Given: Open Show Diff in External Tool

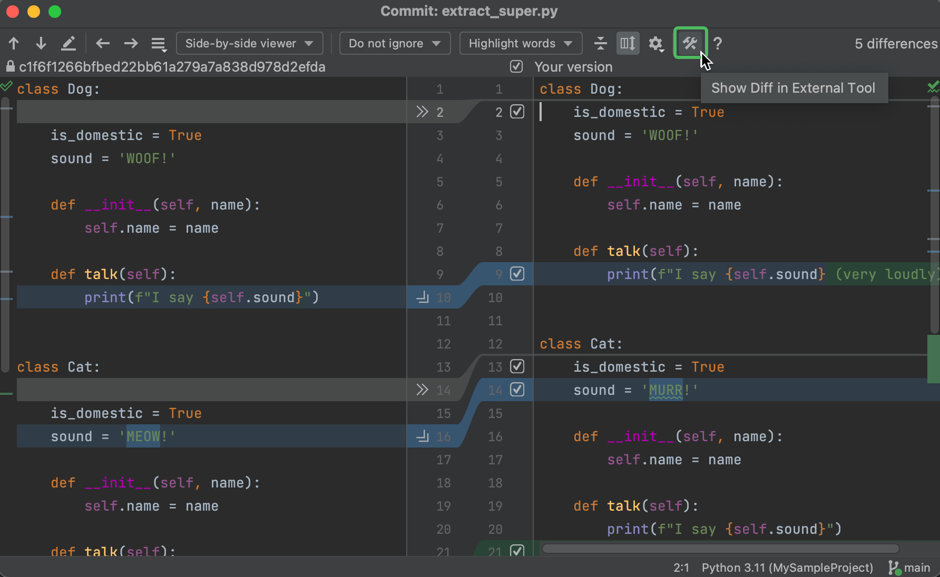Looking at the screenshot, I should (690, 43).
